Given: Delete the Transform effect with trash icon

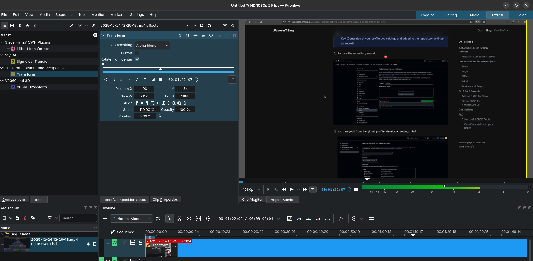Looking at the screenshot, I should pyautogui.click(x=234, y=36).
